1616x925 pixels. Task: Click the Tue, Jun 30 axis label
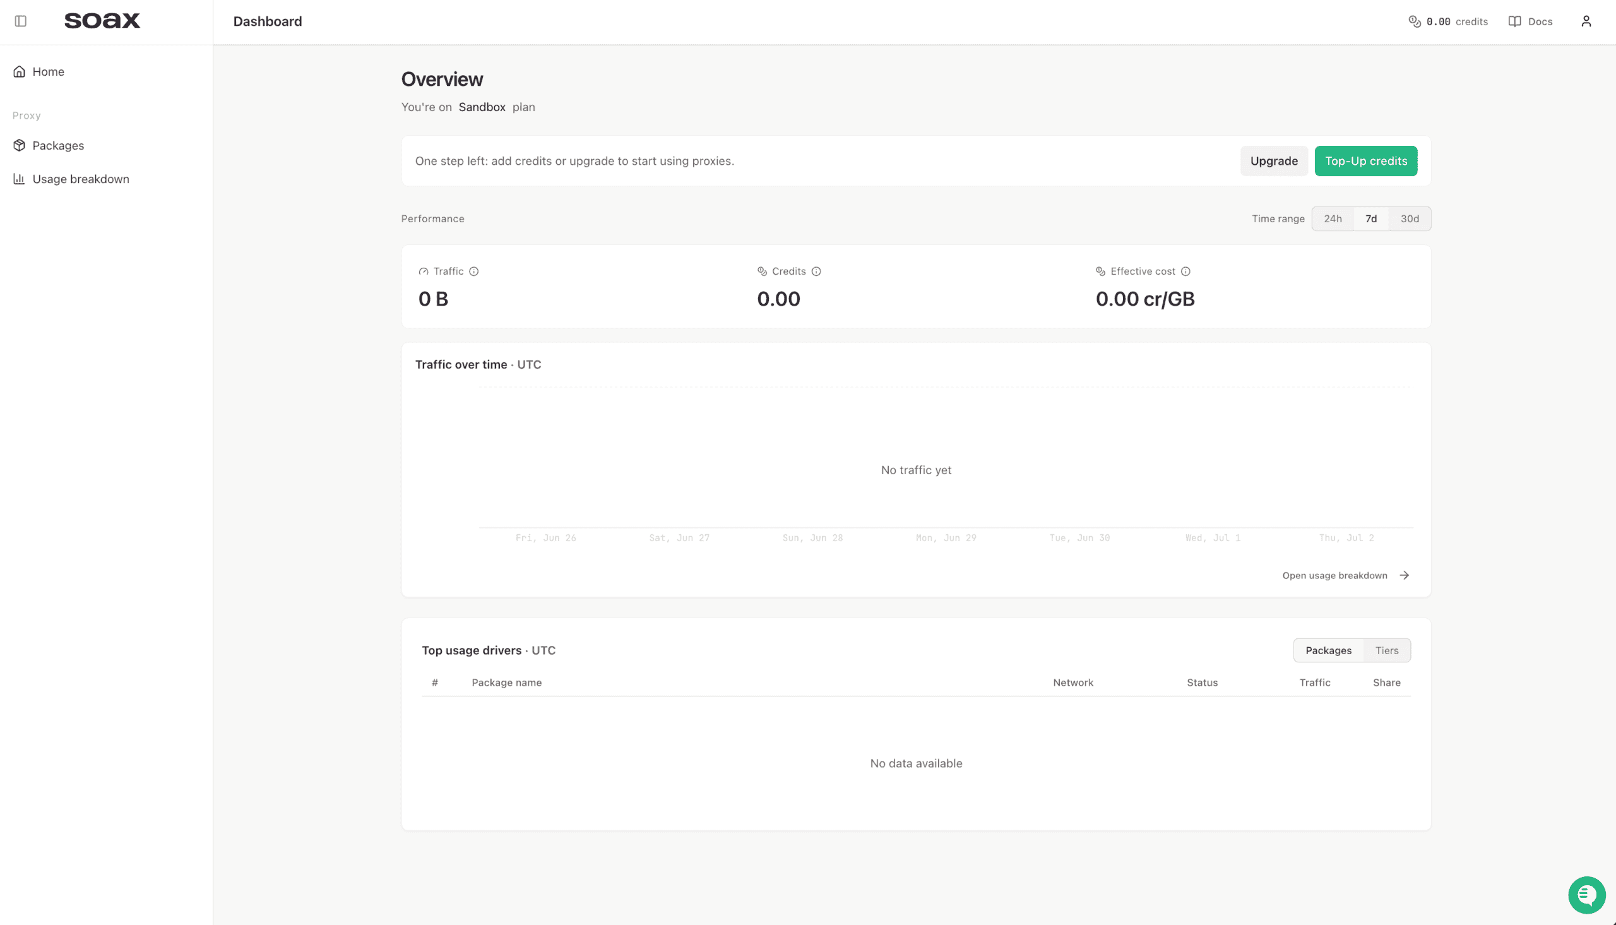[1079, 538]
